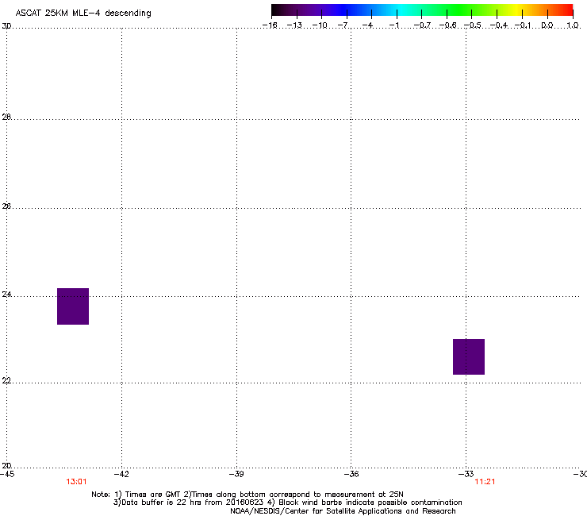This screenshot has width=587, height=516.
Task: Click the rainbow MLE color scale bar
Action: (422, 10)
